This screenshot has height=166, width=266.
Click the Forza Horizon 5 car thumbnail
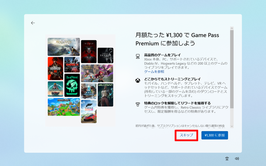coord(89,112)
